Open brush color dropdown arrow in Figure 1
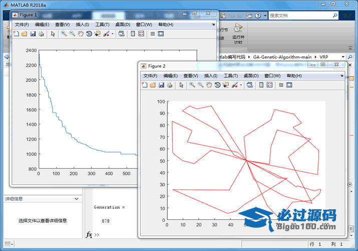 (112, 34)
